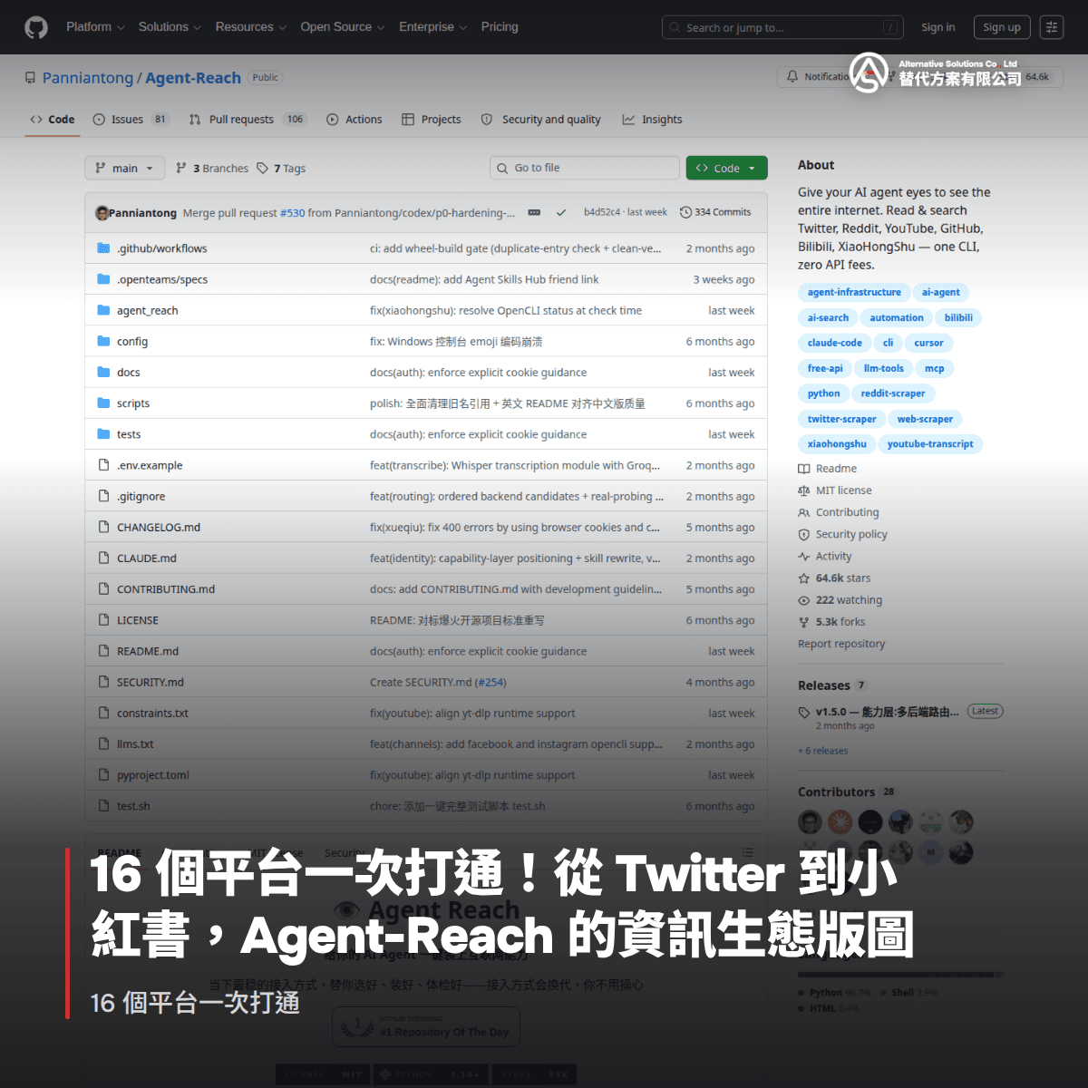Open the MIT license sidebar link
1088x1088 pixels.
(835, 491)
